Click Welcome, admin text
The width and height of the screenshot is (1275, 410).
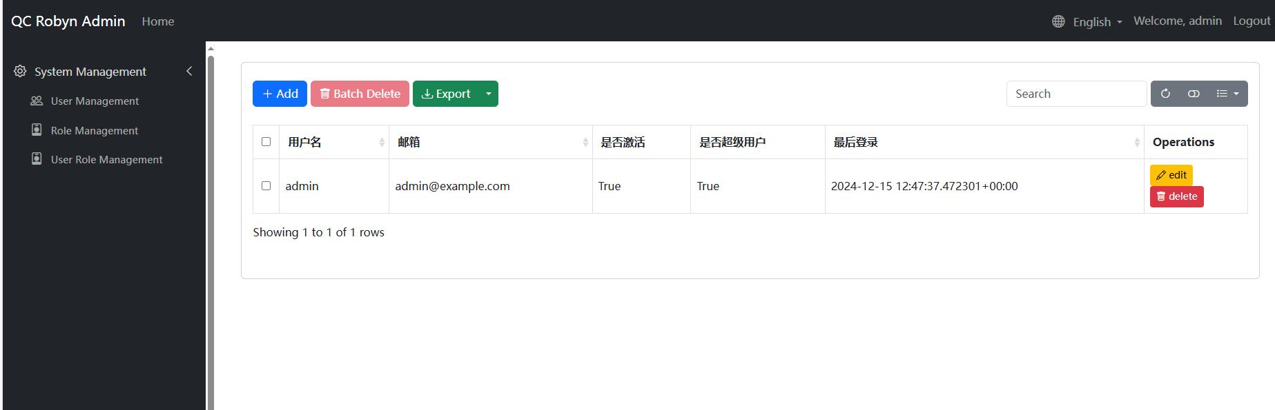(1178, 21)
